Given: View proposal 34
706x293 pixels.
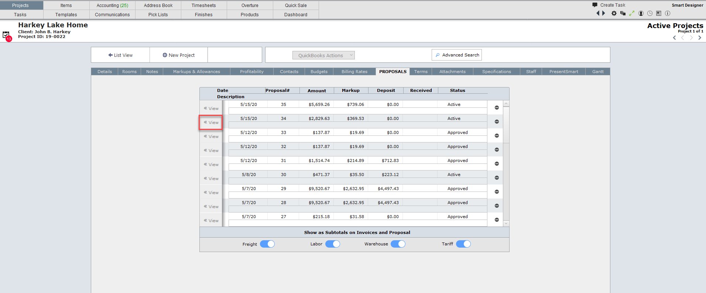Looking at the screenshot, I should [211, 123].
